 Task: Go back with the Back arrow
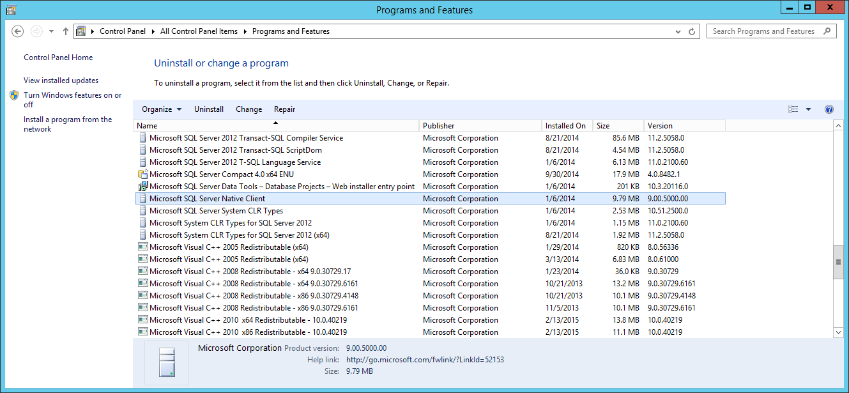point(18,31)
